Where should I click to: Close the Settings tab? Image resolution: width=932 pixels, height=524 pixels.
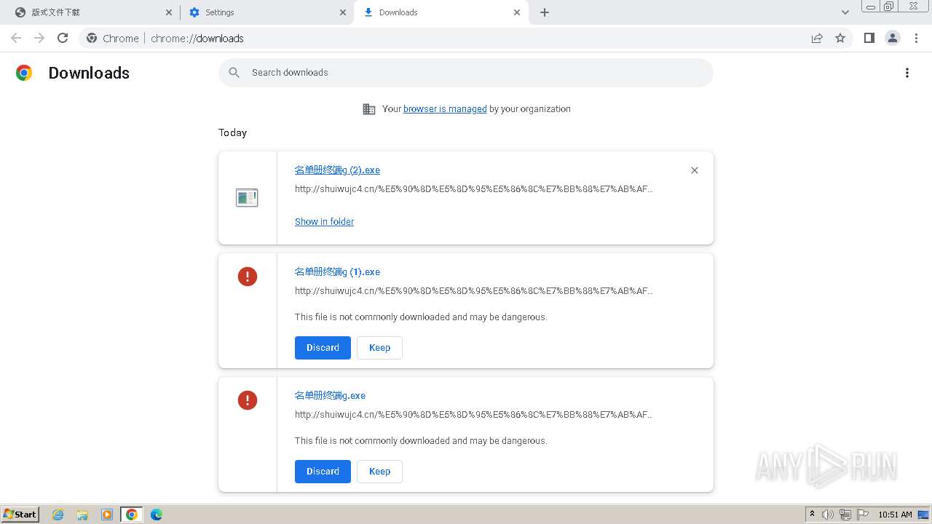pyautogui.click(x=344, y=12)
